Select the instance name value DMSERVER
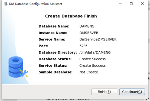 click(89, 33)
